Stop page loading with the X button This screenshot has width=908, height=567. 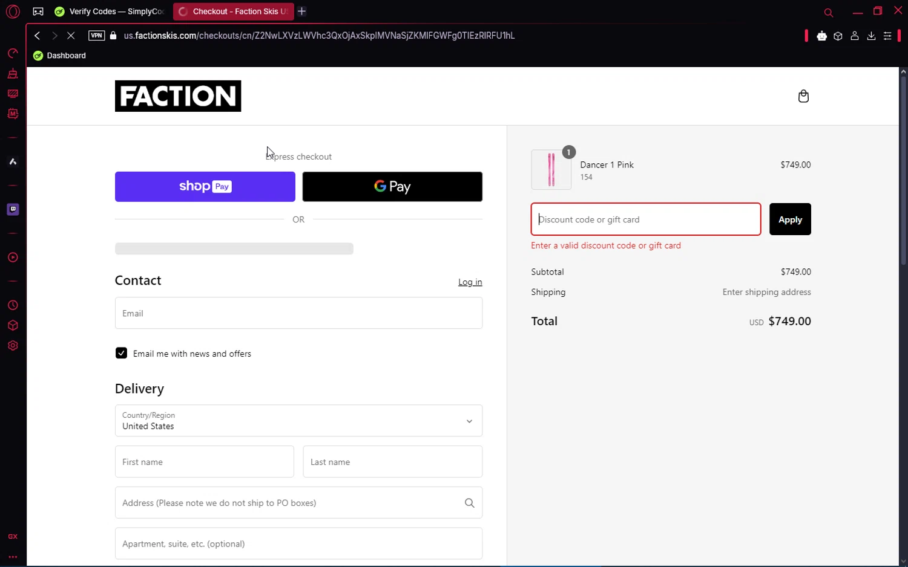pyautogui.click(x=71, y=36)
